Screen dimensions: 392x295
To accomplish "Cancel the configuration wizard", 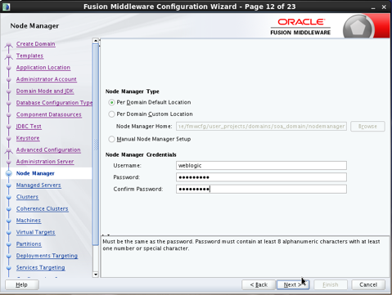I will pos(368,284).
